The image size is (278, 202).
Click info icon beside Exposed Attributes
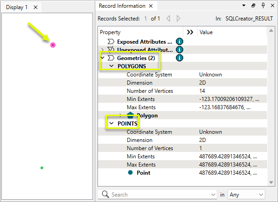(x=180, y=41)
